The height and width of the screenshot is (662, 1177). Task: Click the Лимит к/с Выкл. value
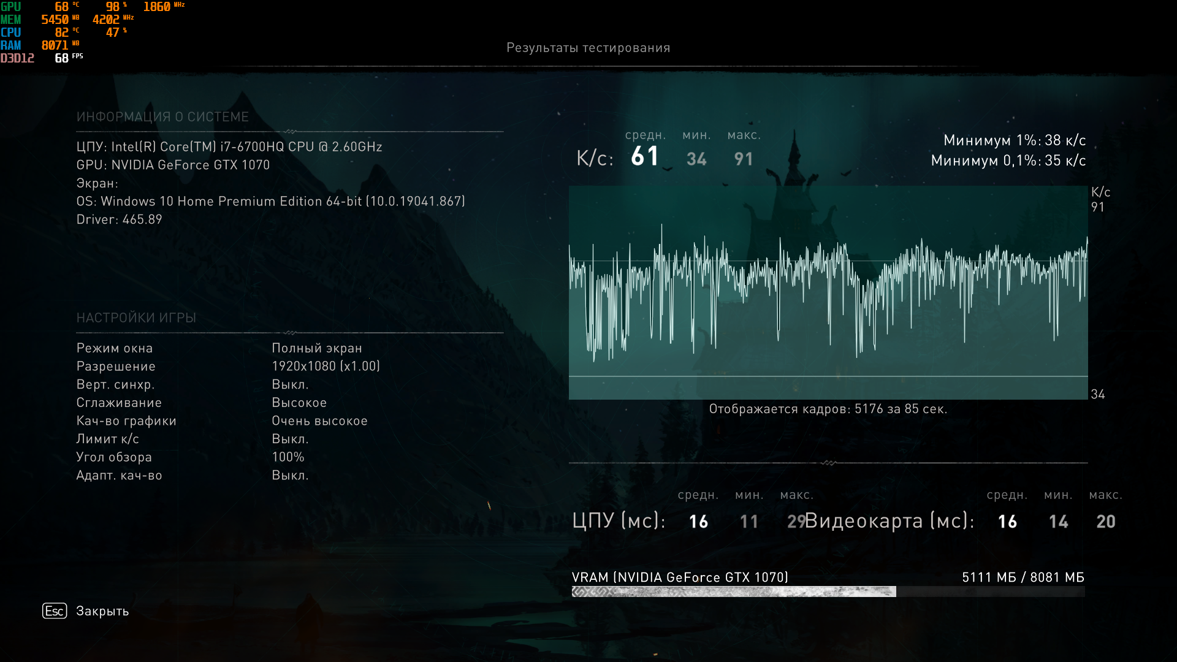pos(290,439)
